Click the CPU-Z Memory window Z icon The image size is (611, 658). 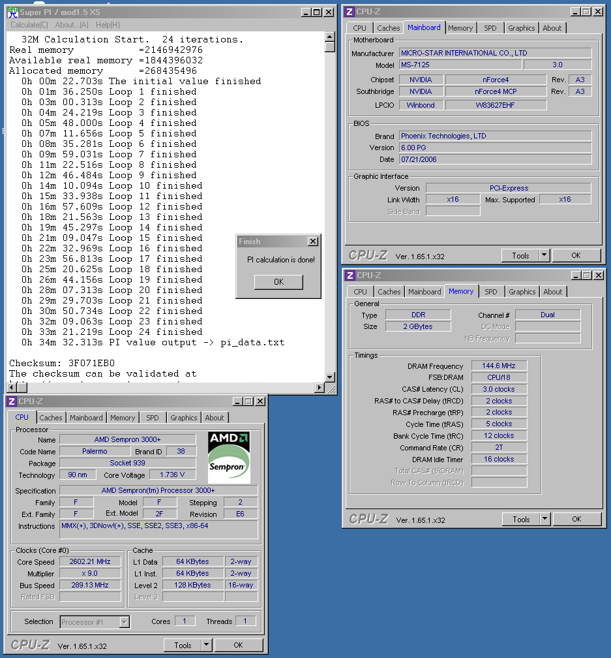[350, 275]
